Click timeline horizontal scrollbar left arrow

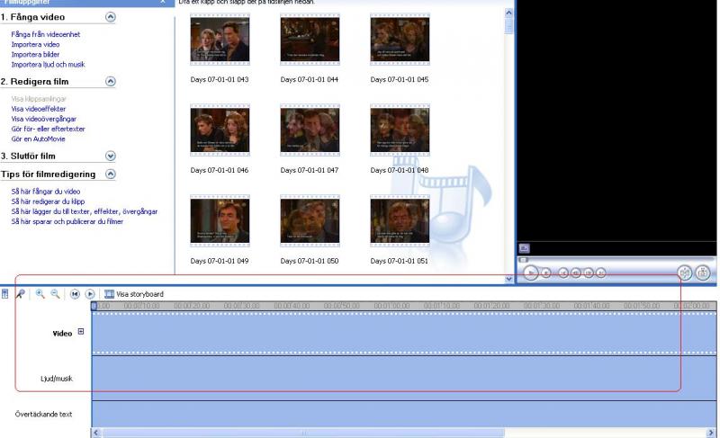(96, 433)
